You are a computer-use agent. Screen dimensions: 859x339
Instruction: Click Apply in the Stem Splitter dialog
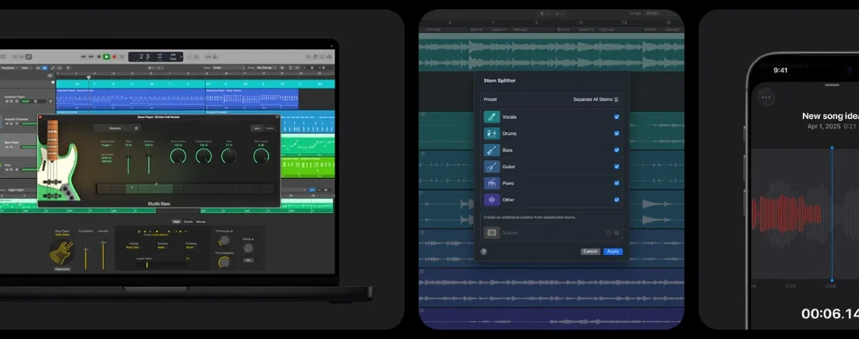click(x=613, y=251)
